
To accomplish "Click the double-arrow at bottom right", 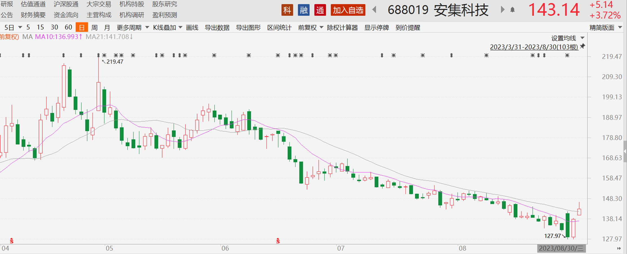I will click(x=619, y=248).
